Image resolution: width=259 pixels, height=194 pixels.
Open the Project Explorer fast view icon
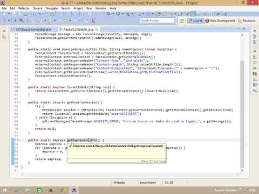coord(4,37)
